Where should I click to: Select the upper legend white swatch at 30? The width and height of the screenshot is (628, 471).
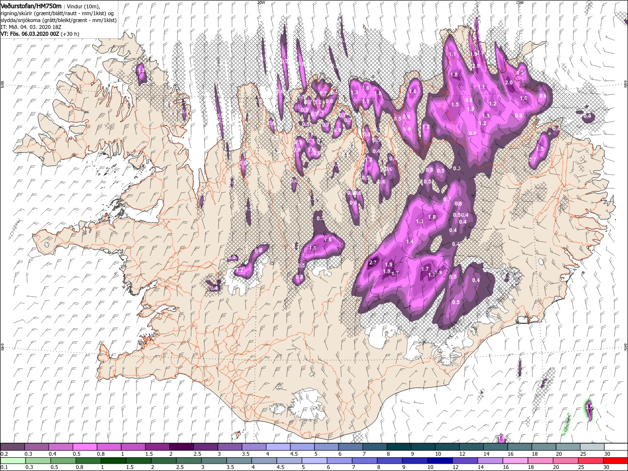coord(615,447)
